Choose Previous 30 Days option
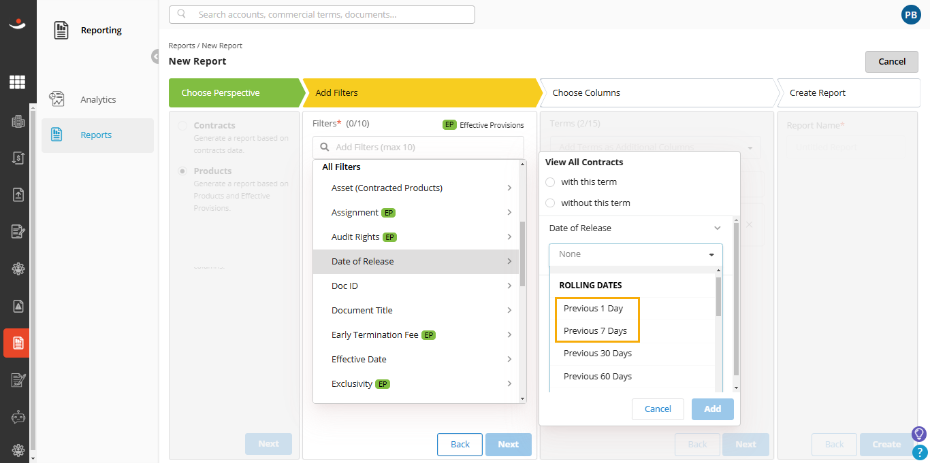The height and width of the screenshot is (463, 930). point(632,354)
